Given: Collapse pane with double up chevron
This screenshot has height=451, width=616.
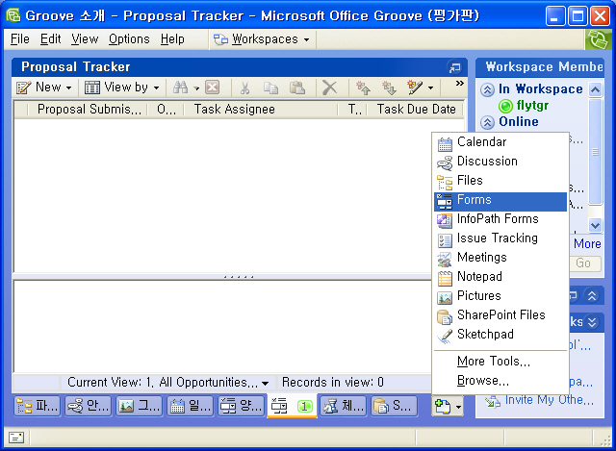Looking at the screenshot, I should coord(592,295).
